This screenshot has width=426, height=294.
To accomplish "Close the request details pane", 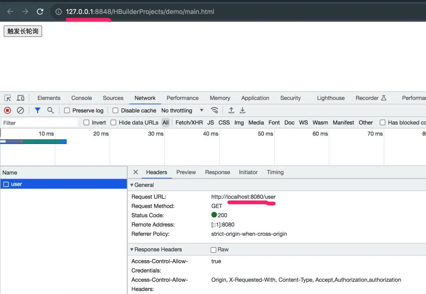I will [136, 172].
